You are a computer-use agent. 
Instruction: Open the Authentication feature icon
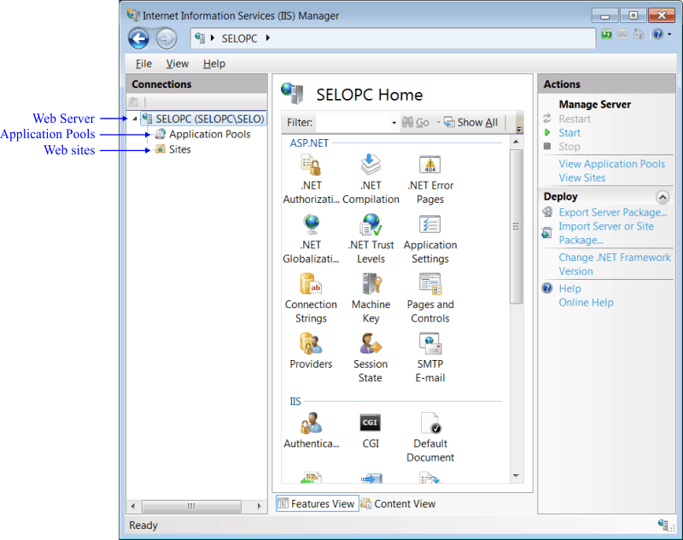[311, 423]
